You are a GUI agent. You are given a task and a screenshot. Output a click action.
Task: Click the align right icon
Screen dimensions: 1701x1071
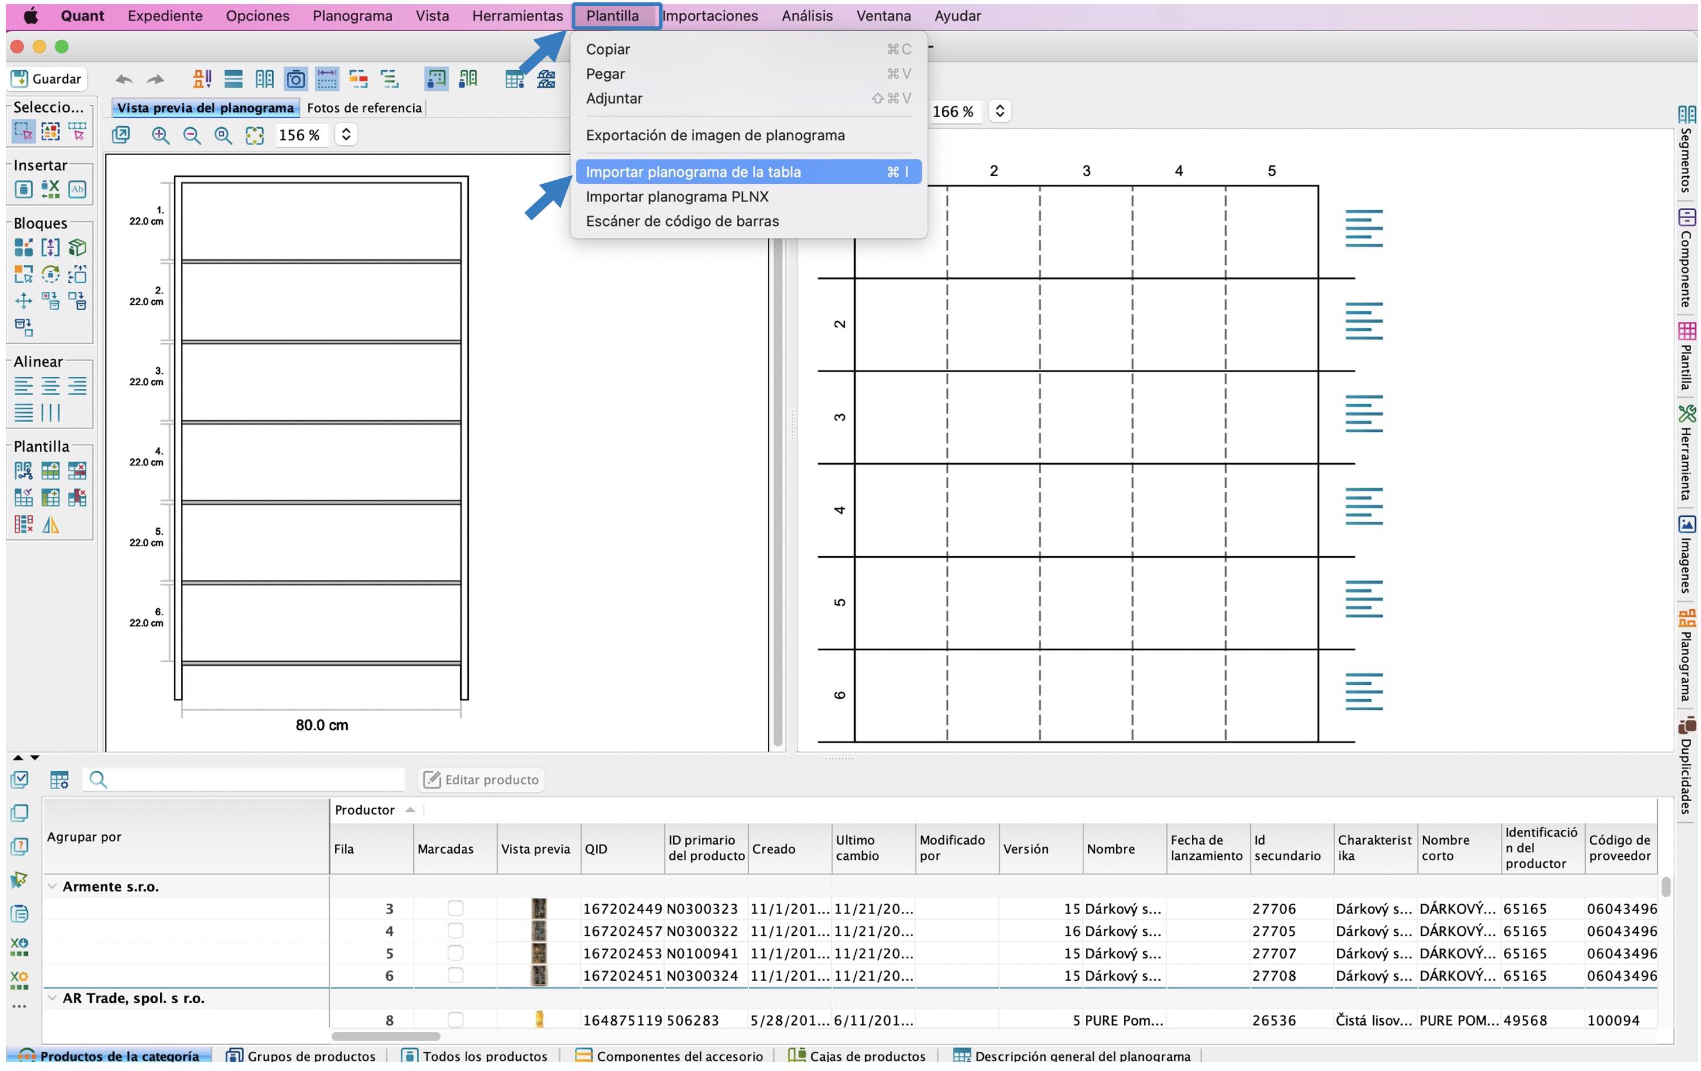pyautogui.click(x=77, y=386)
